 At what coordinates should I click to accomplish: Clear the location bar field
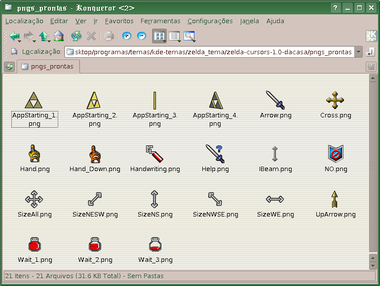tap(14, 52)
